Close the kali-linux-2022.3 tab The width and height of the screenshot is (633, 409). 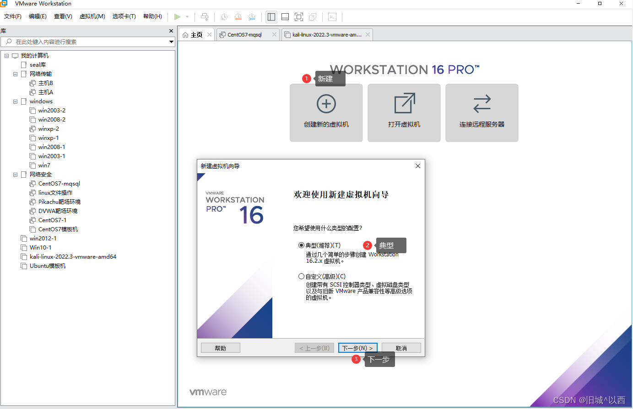368,34
